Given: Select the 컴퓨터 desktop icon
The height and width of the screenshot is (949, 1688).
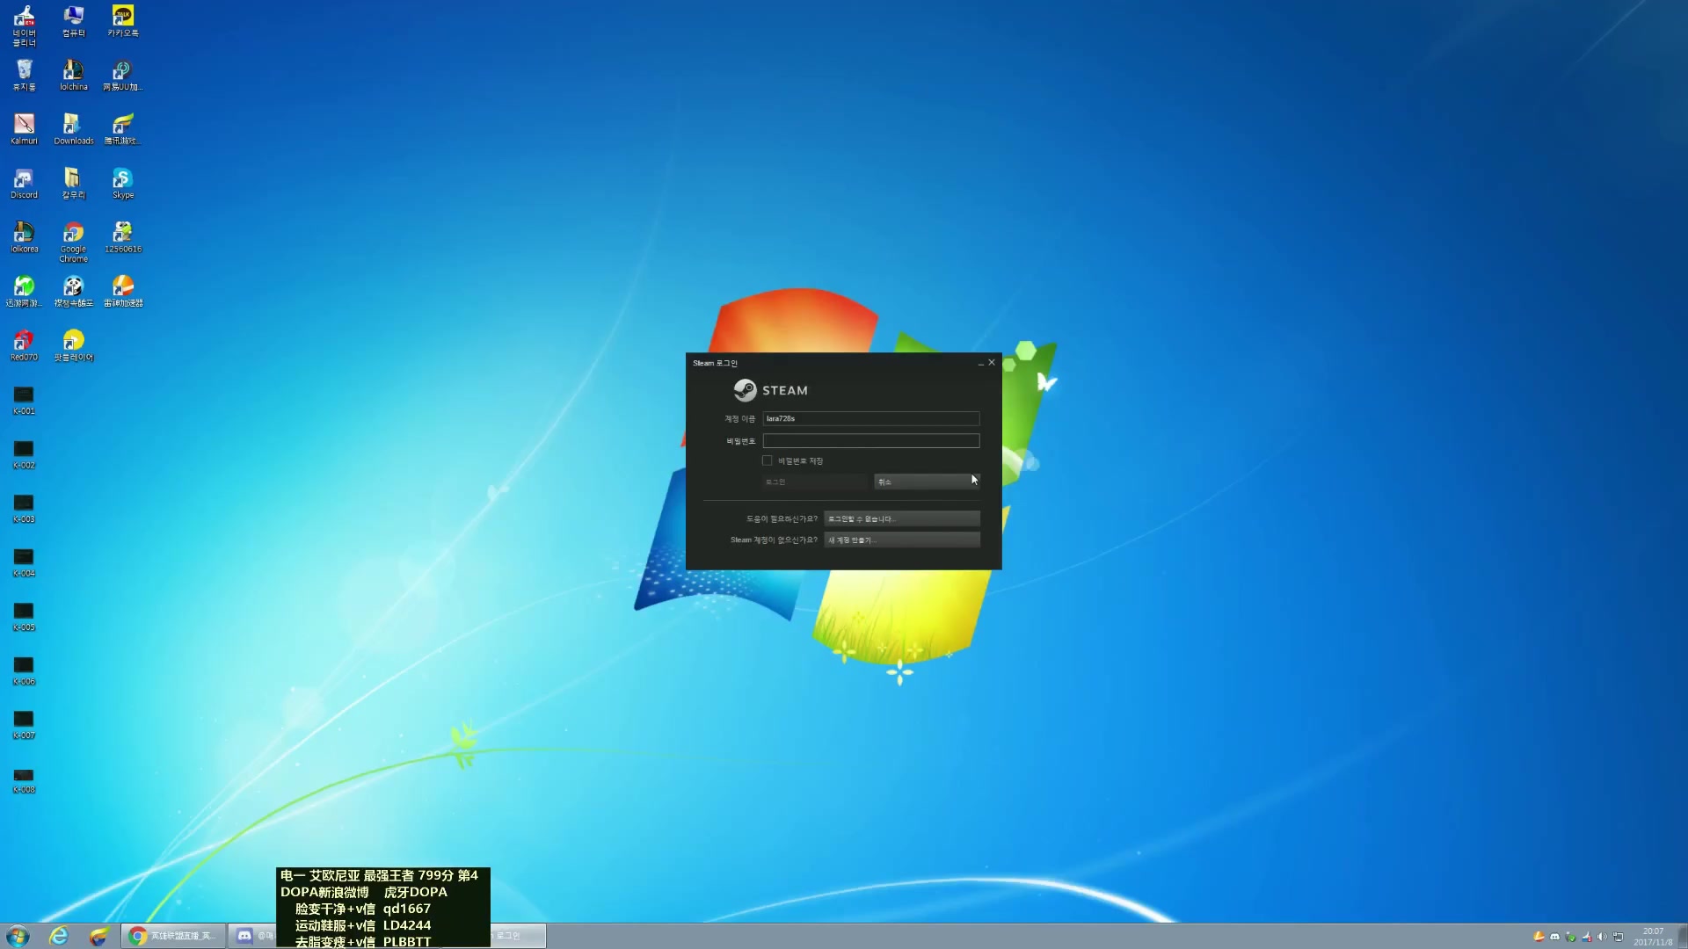Looking at the screenshot, I should 74,22.
